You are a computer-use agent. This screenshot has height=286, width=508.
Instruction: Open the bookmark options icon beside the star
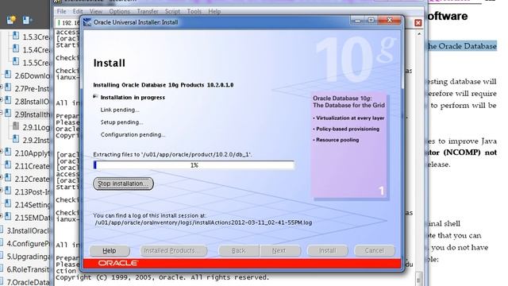point(27,21)
